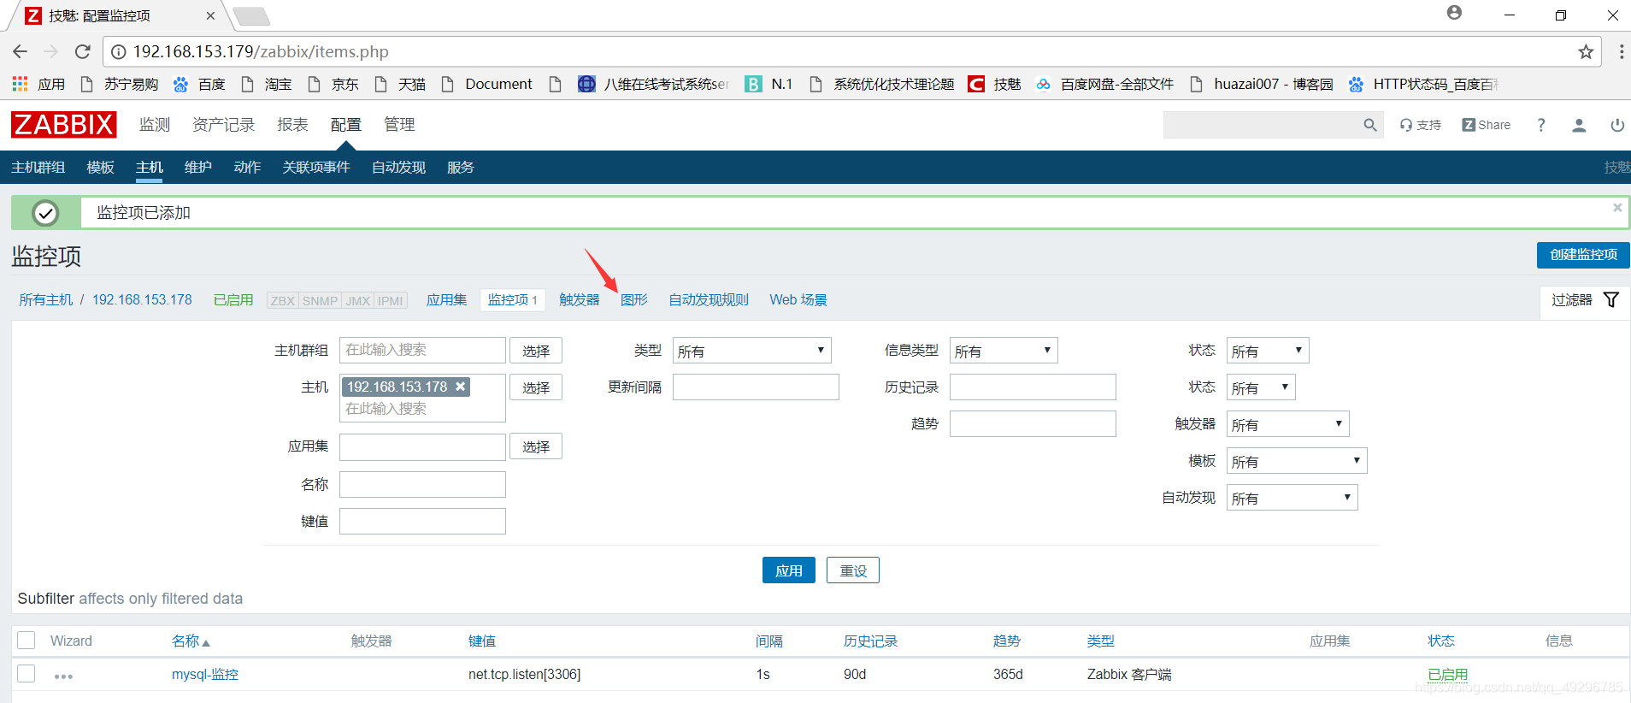Click the browser forward arrow
The image size is (1631, 703).
tap(51, 51)
